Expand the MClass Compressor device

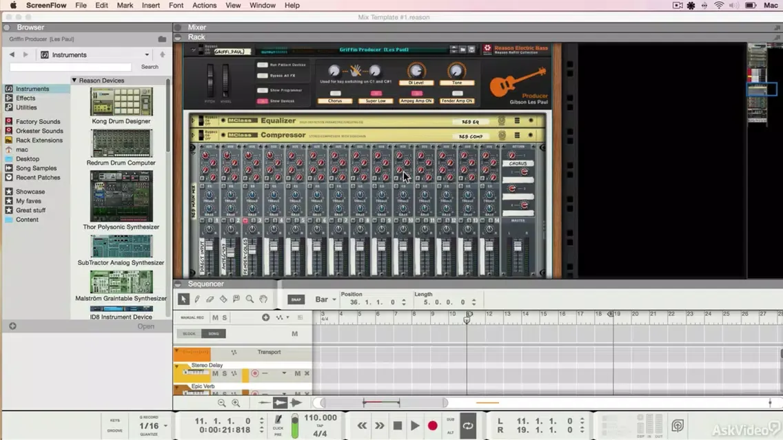193,135
